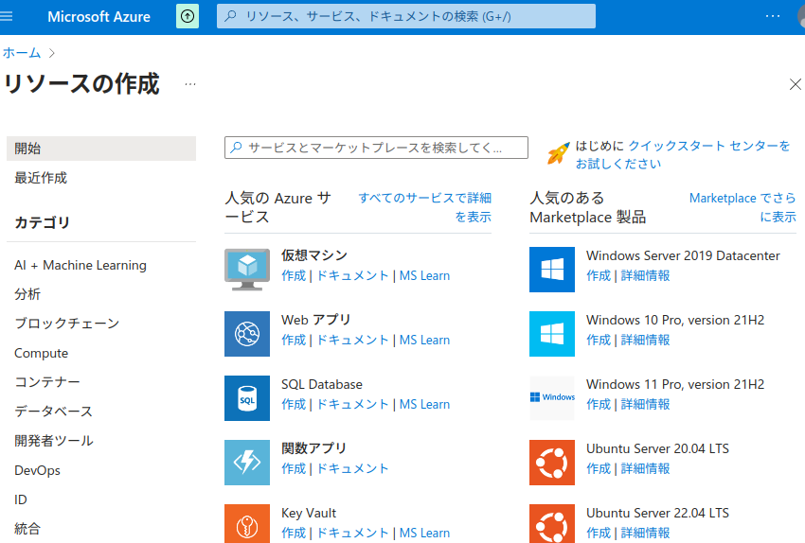
Task: Click the Web アプリ globe icon
Action: pos(247,334)
